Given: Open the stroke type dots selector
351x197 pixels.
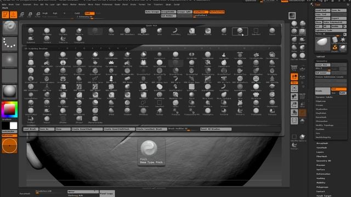Looking at the screenshot, I should pyautogui.click(x=10, y=44).
